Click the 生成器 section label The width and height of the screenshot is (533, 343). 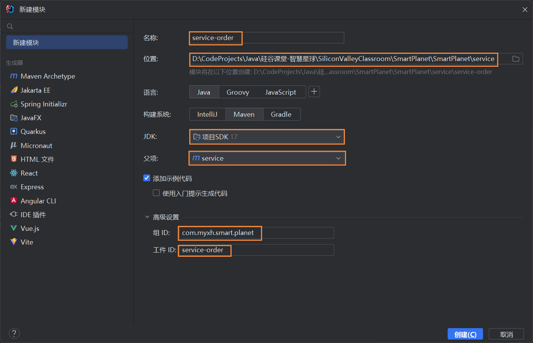click(14, 63)
